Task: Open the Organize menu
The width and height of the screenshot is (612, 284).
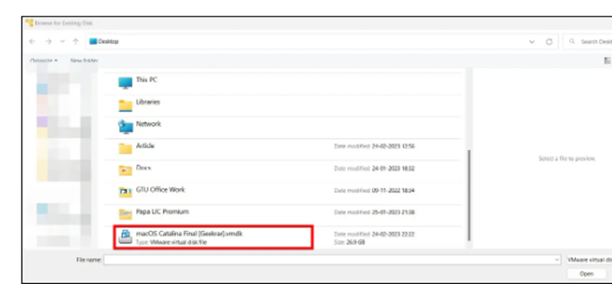Action: pos(44,61)
